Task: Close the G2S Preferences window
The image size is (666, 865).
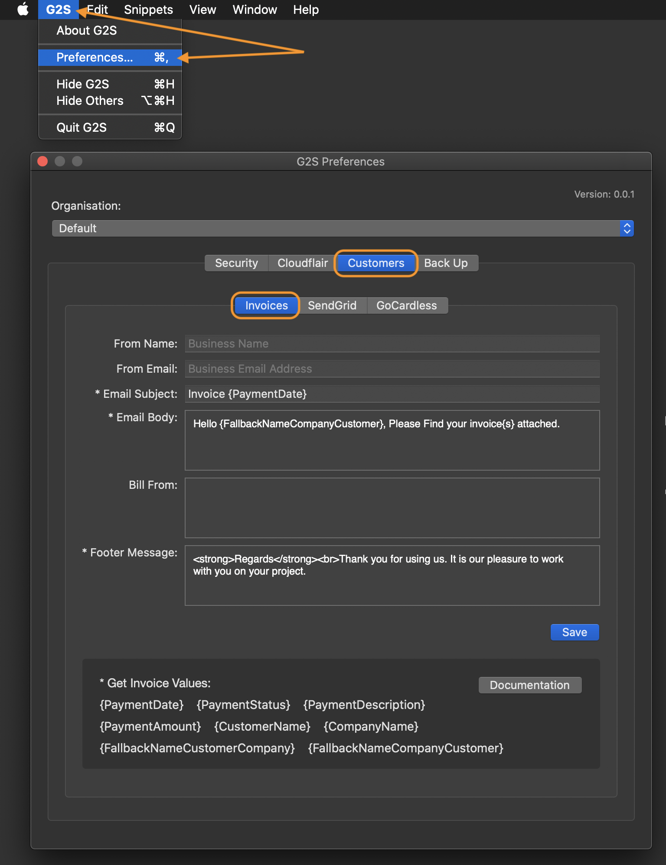Action: 42,161
